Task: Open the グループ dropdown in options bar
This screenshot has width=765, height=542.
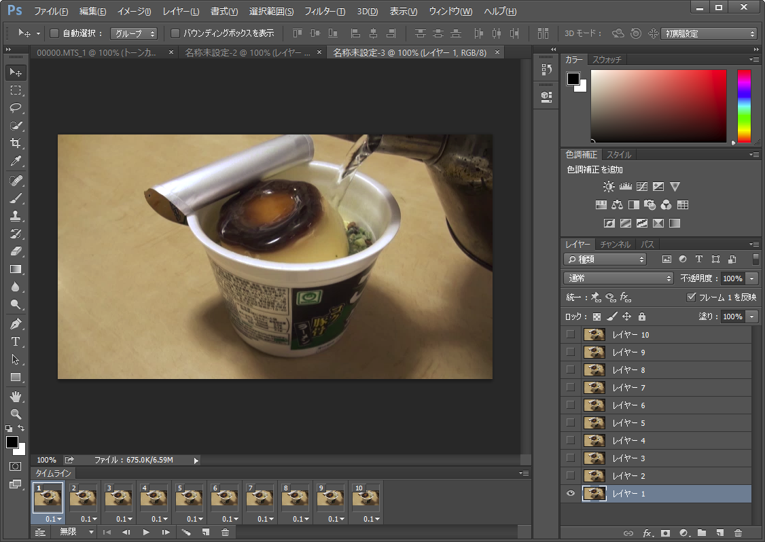Action: 134,33
